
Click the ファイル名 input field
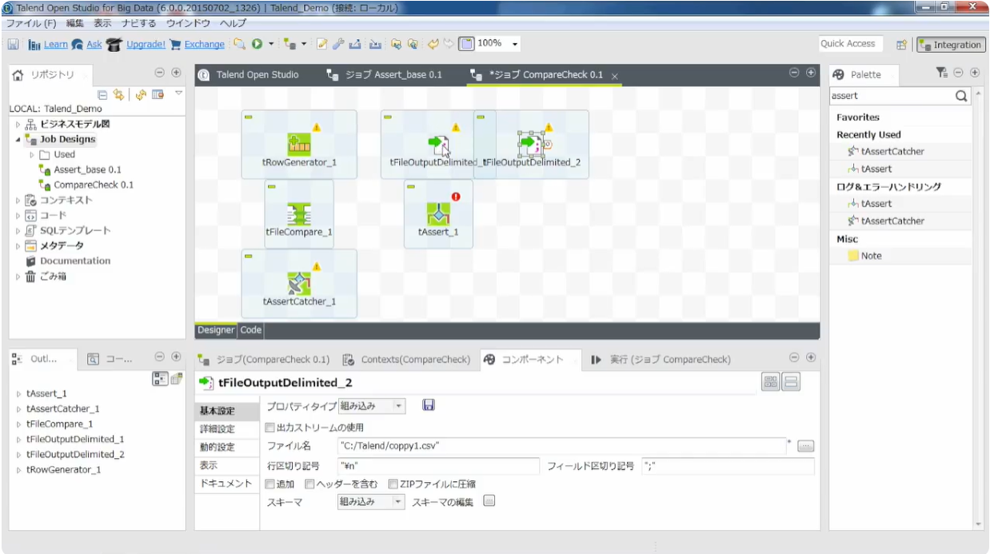pyautogui.click(x=561, y=446)
